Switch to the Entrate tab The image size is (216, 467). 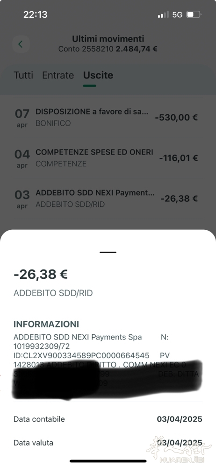[58, 75]
